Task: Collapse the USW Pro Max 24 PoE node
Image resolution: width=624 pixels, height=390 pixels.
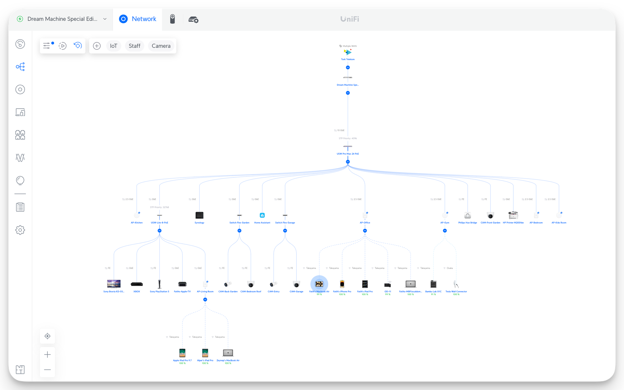Action: pyautogui.click(x=348, y=162)
